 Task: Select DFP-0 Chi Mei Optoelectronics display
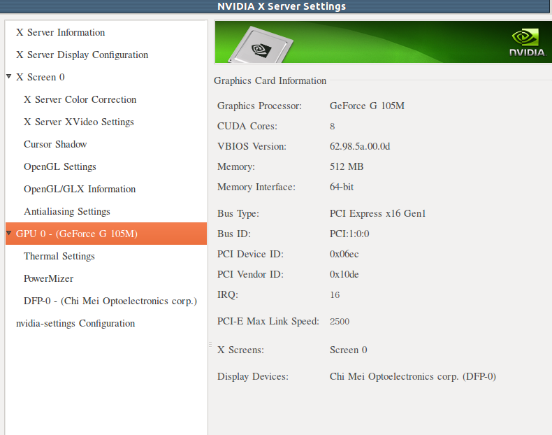click(110, 301)
